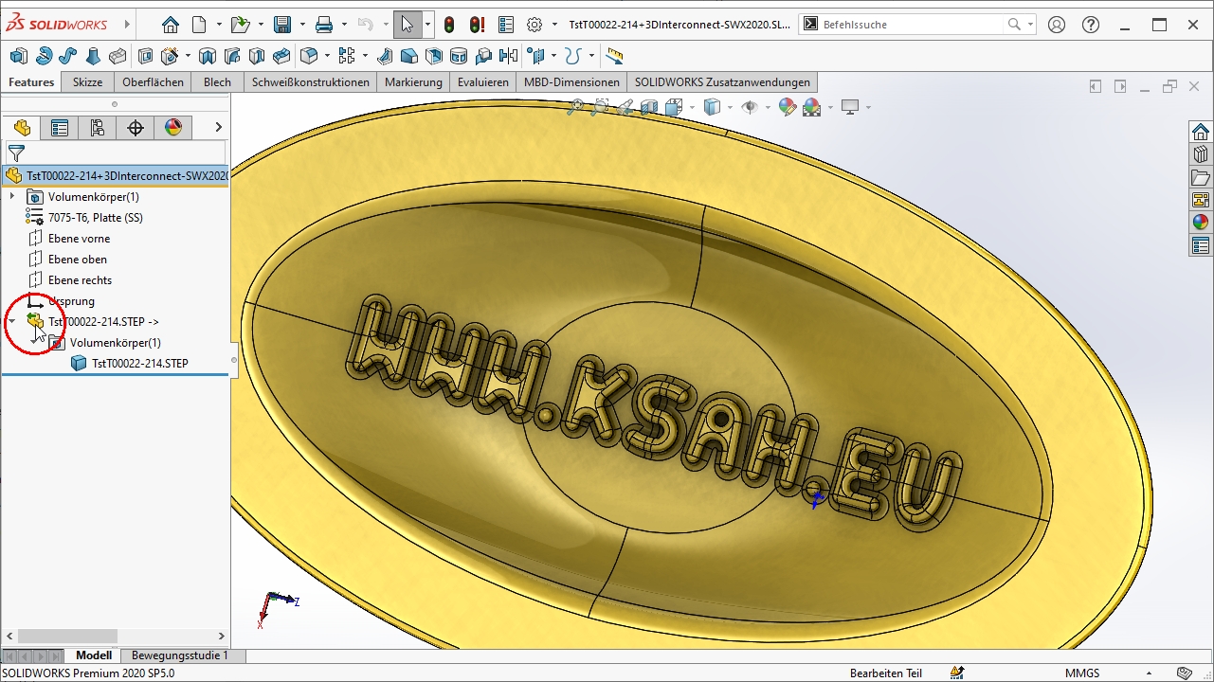Open File Explorer in the task pane
This screenshot has height=682, width=1214.
tap(1201, 177)
